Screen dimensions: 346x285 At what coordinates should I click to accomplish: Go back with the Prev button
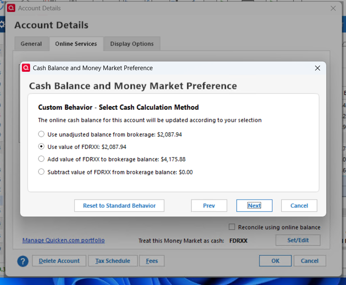(209, 206)
